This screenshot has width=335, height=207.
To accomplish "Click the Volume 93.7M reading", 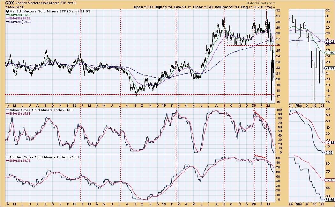I will point(227,7).
